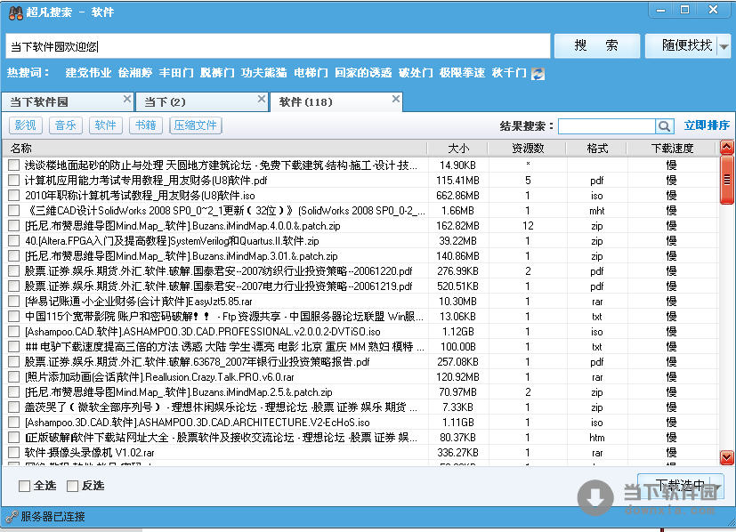Check the box for EasyJzt5.85.rar row
736x532 pixels.
[14, 302]
